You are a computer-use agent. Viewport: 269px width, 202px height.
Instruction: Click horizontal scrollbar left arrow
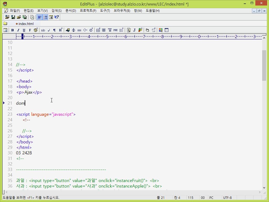tap(7, 192)
